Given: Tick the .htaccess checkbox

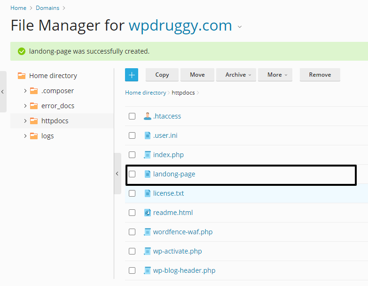Looking at the screenshot, I should [x=132, y=116].
